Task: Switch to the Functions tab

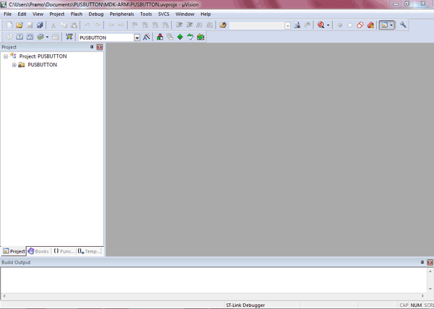Action: point(64,251)
